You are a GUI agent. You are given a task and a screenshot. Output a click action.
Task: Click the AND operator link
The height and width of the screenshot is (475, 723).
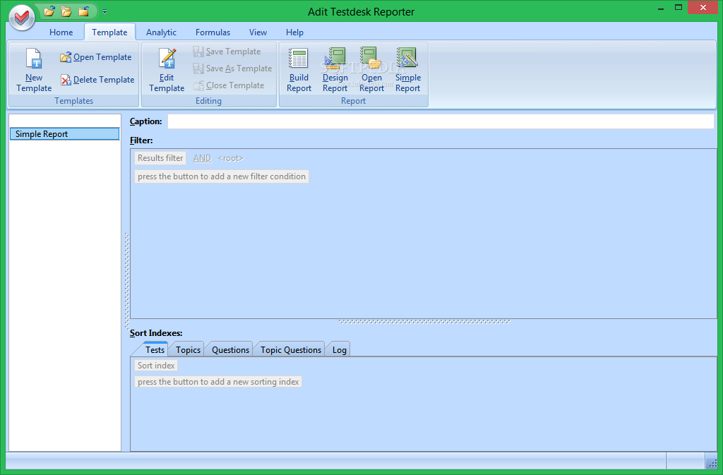tap(202, 158)
